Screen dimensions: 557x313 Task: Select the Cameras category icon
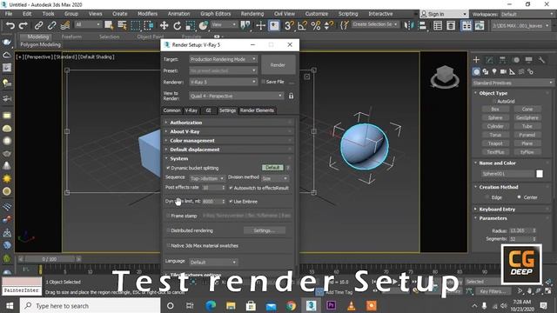(503, 71)
